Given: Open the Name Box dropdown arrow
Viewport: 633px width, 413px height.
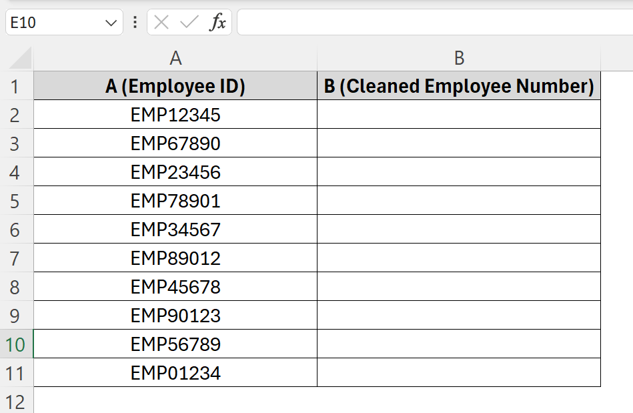Looking at the screenshot, I should [111, 23].
